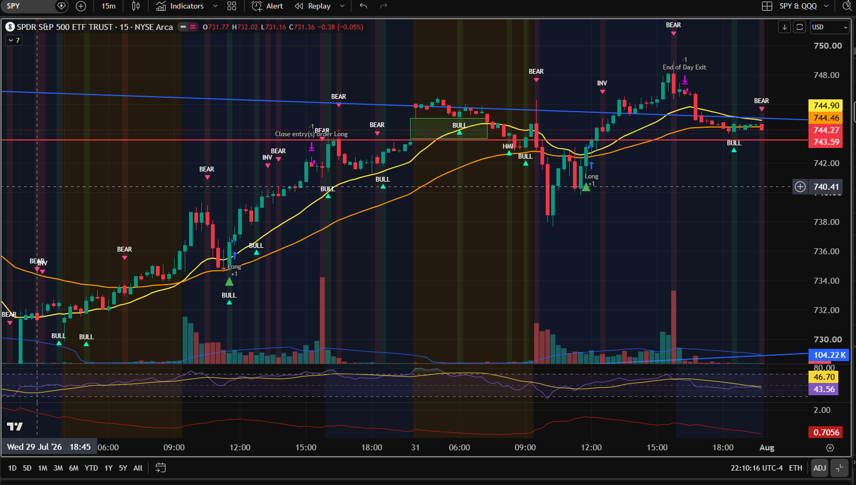Viewport: 856px width, 485px height.
Task: Click the bracket icon next to USD
Action: (799, 27)
